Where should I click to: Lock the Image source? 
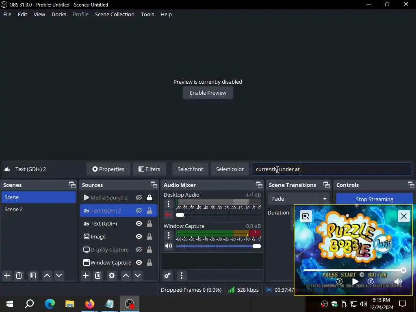149,236
